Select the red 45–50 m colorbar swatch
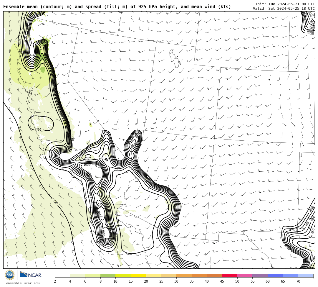Screen dimensions: 318x287 click(x=230, y=275)
